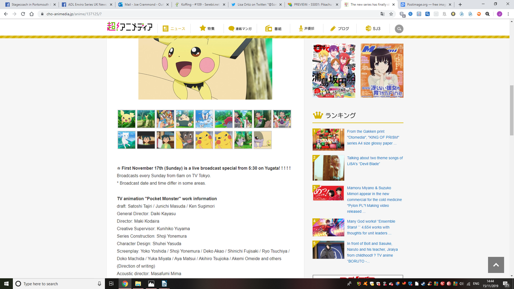Click the Cho Animedia site logo
This screenshot has width=514, height=289.
pos(130,27)
